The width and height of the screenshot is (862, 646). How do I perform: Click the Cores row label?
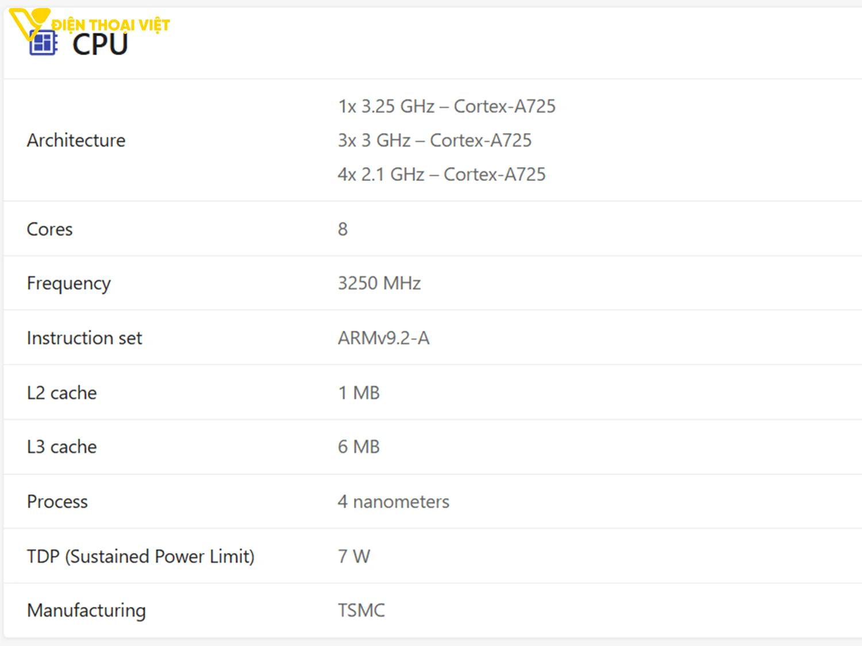pos(50,229)
